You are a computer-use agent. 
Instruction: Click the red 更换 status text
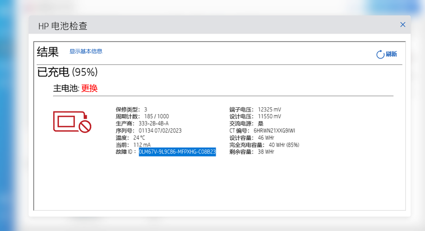(x=89, y=88)
